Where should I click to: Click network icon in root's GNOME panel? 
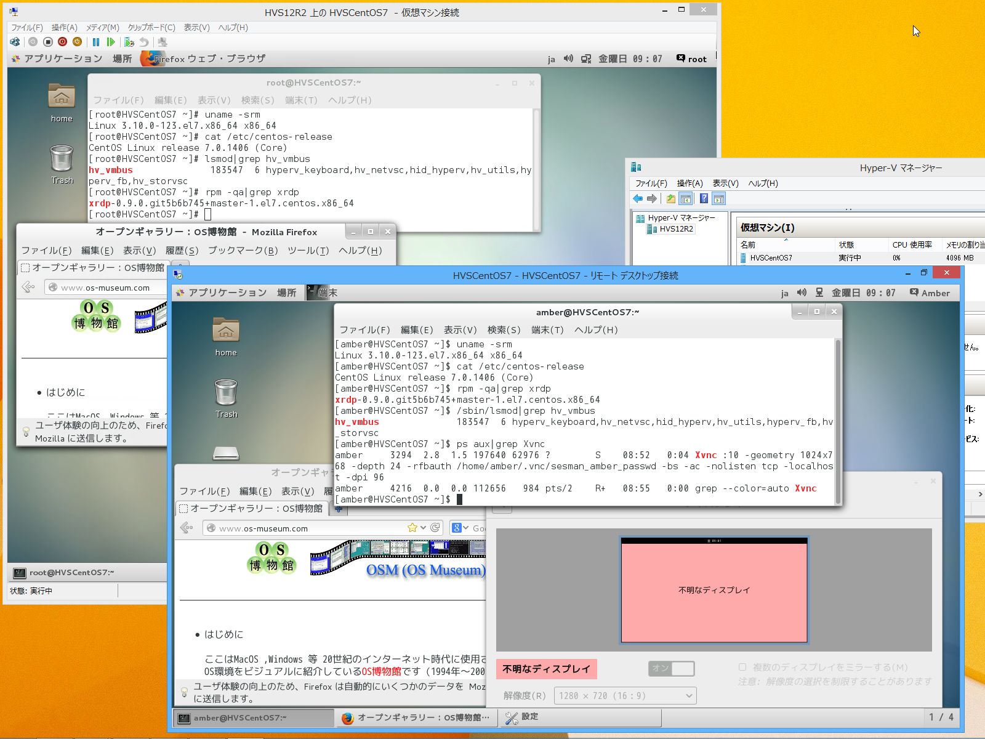point(586,59)
